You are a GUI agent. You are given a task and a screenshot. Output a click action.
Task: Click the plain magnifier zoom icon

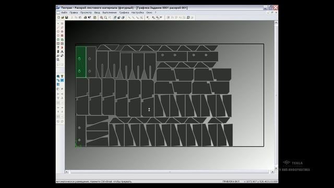coord(105,17)
